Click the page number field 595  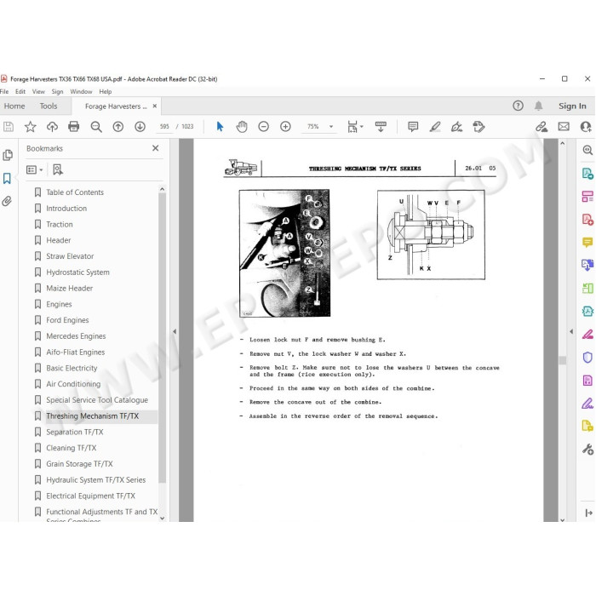click(x=164, y=127)
